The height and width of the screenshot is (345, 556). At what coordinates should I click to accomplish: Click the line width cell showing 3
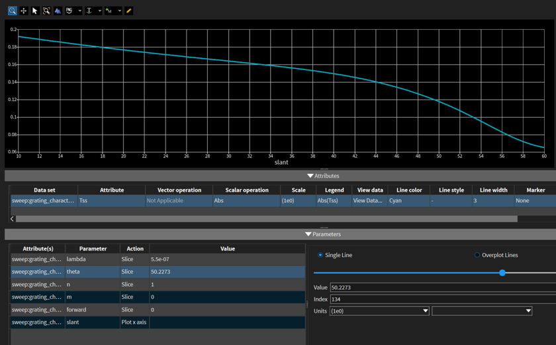(493, 200)
